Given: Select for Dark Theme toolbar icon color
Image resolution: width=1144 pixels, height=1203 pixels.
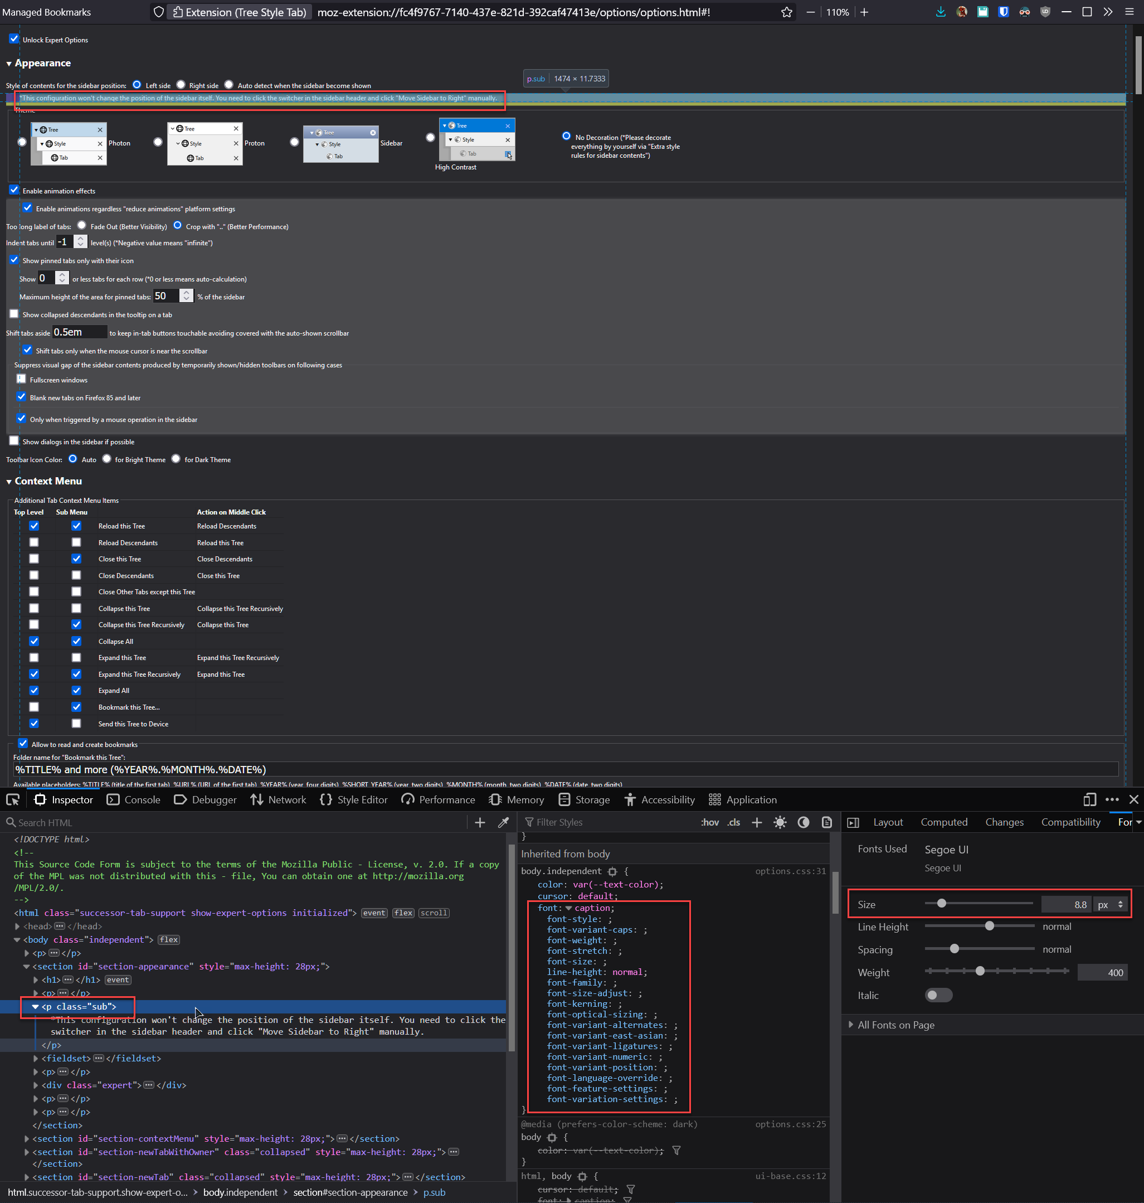Looking at the screenshot, I should [x=176, y=459].
